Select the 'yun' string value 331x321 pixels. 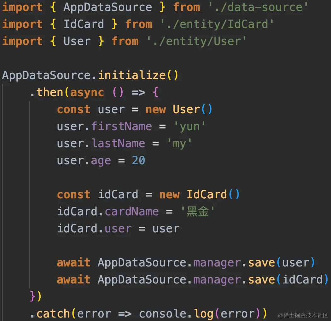pos(189,127)
